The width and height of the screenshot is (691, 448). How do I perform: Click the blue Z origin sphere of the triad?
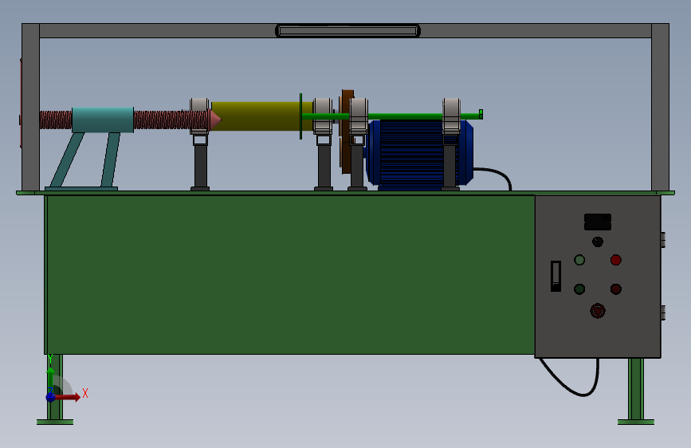[x=51, y=397]
